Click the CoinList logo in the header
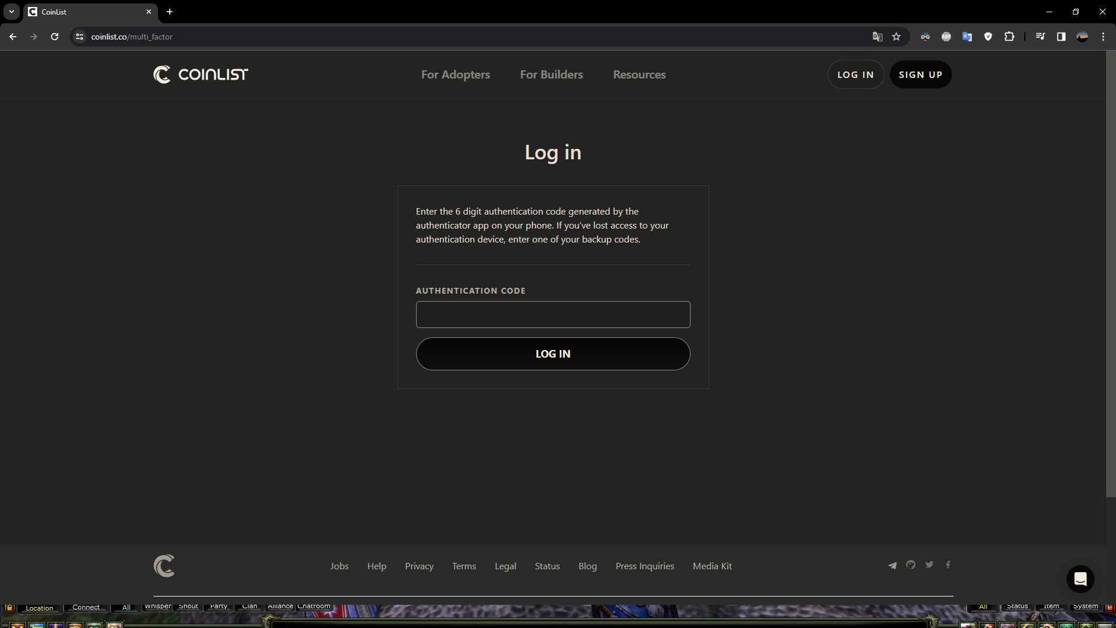 [200, 74]
